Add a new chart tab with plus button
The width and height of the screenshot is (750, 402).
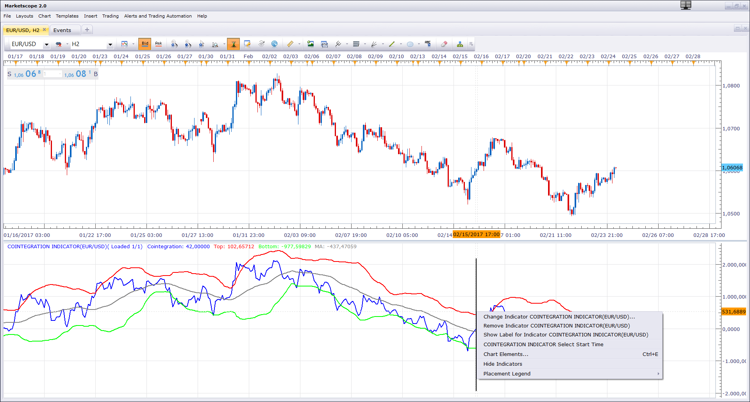pos(87,30)
